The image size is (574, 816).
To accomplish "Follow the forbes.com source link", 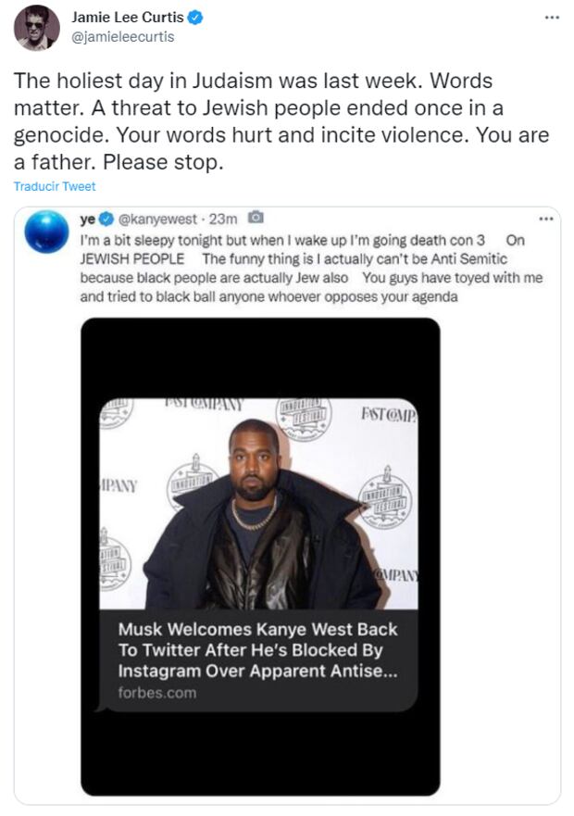I will (156, 693).
